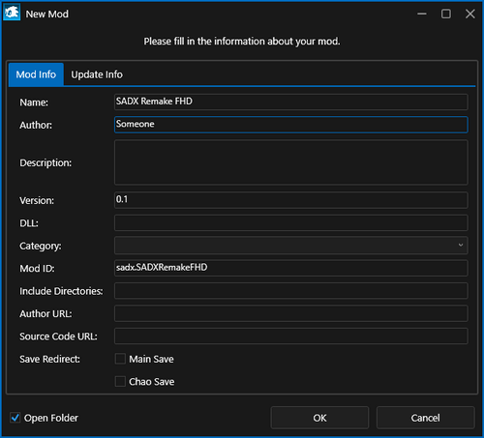This screenshot has width=484, height=438.
Task: Focus the Author URL input box
Action: 291,313
